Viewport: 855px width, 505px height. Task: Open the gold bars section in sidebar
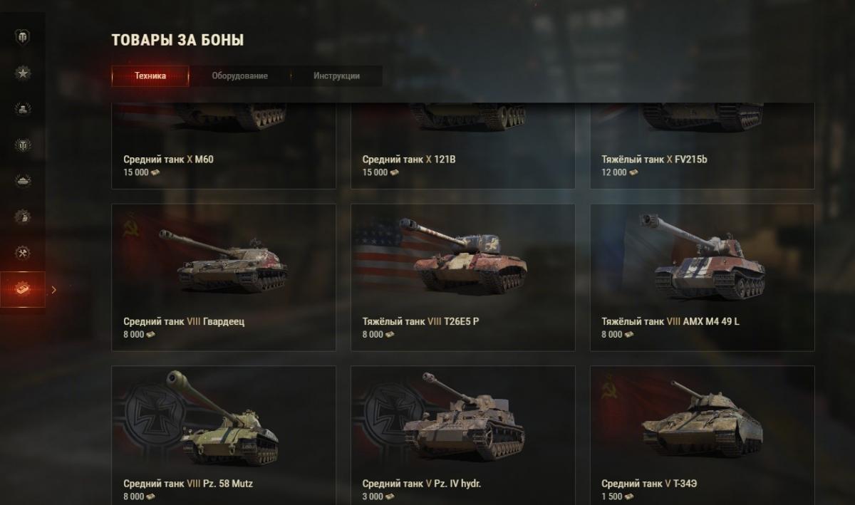pyautogui.click(x=23, y=109)
